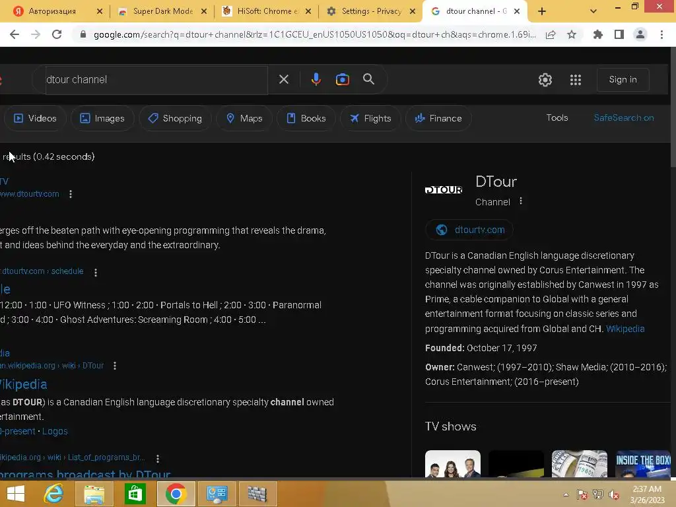This screenshot has height=507, width=676.
Task: Open Google quick settings gear
Action: click(545, 80)
